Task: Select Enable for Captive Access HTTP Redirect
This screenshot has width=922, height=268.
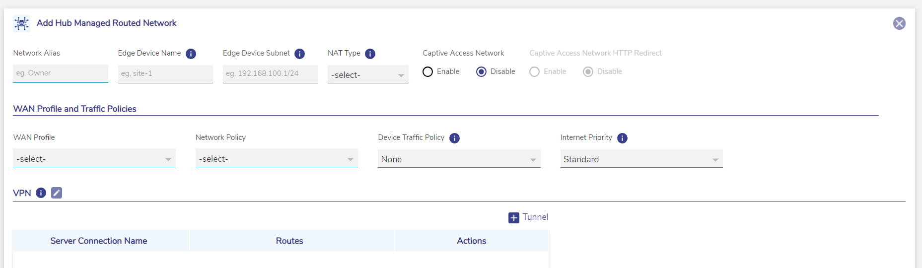Action: pos(534,72)
